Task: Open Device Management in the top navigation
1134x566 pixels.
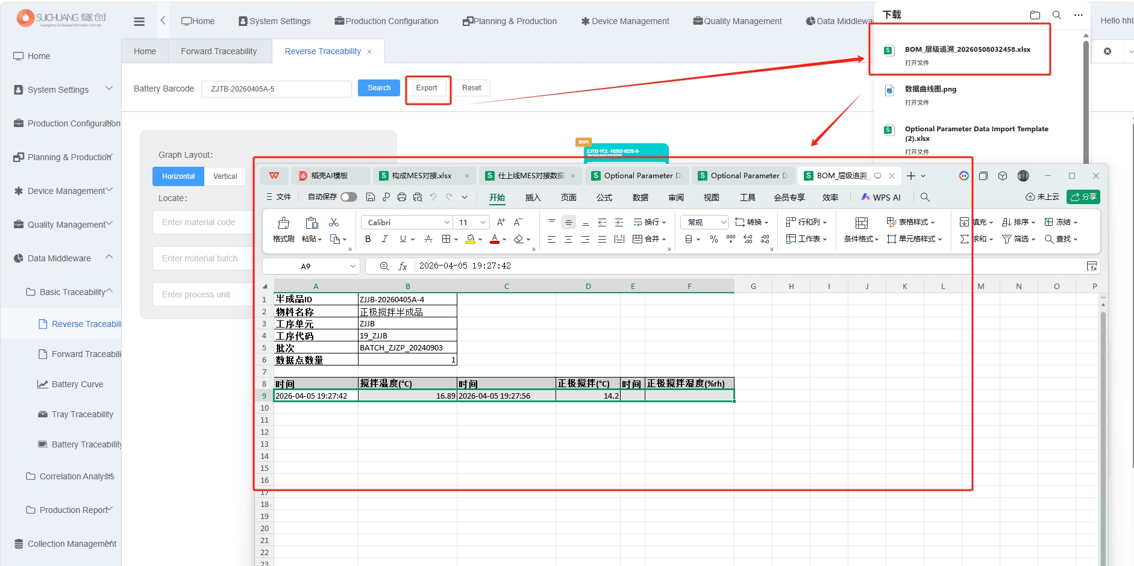Action: tap(625, 21)
